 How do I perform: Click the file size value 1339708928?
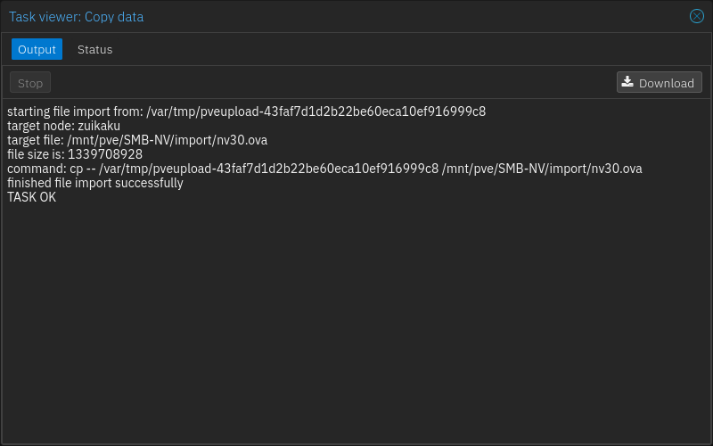tap(105, 154)
